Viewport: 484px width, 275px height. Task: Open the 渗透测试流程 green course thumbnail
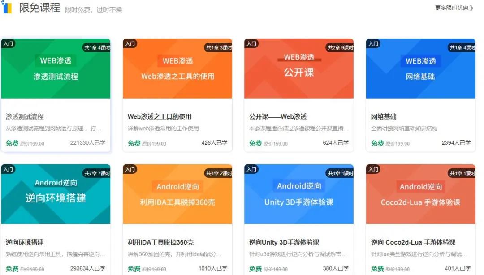[x=56, y=69]
